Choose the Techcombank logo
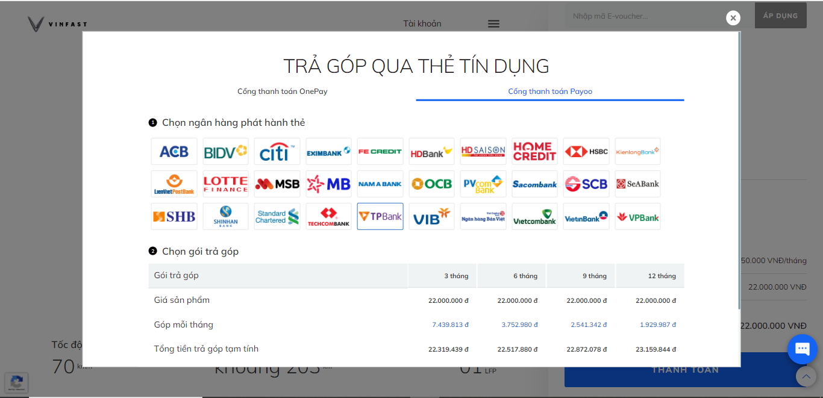The width and height of the screenshot is (823, 398). click(x=328, y=217)
